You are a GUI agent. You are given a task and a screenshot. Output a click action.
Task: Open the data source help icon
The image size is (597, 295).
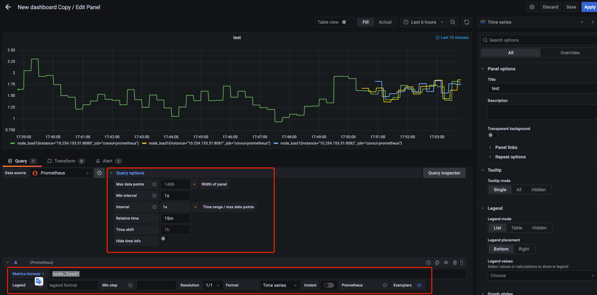(99, 173)
